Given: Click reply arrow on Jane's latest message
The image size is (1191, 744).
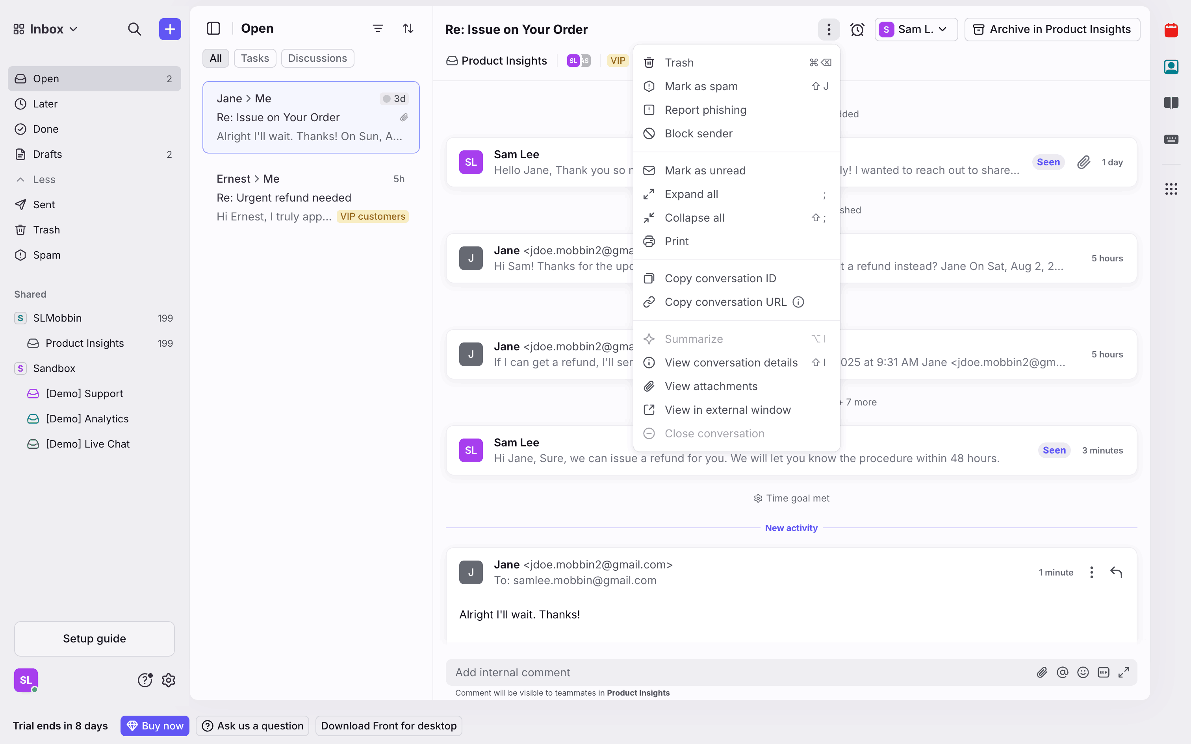Looking at the screenshot, I should point(1116,572).
